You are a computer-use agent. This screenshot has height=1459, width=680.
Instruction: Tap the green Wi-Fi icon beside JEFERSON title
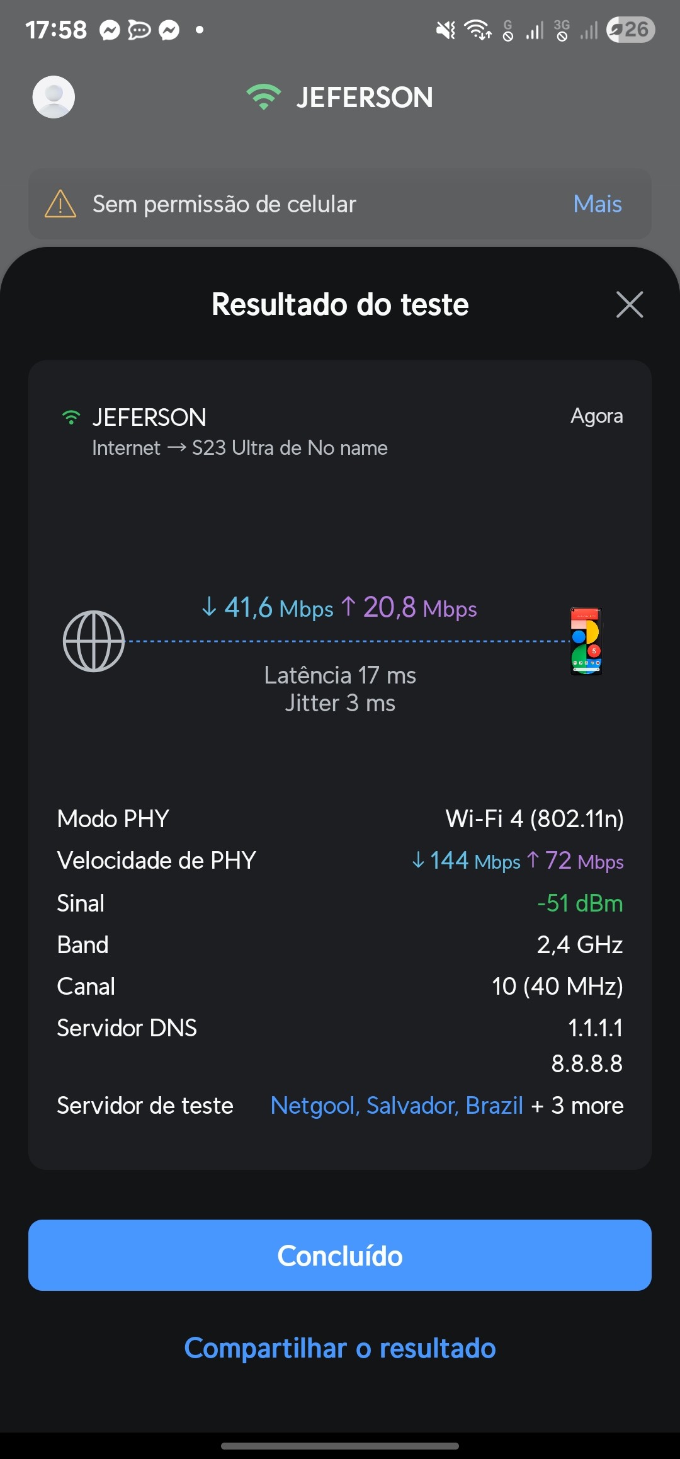point(263,97)
